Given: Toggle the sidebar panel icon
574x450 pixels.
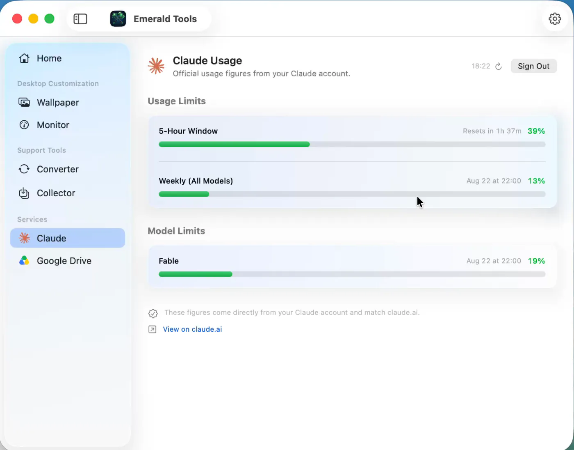Looking at the screenshot, I should (x=80, y=19).
